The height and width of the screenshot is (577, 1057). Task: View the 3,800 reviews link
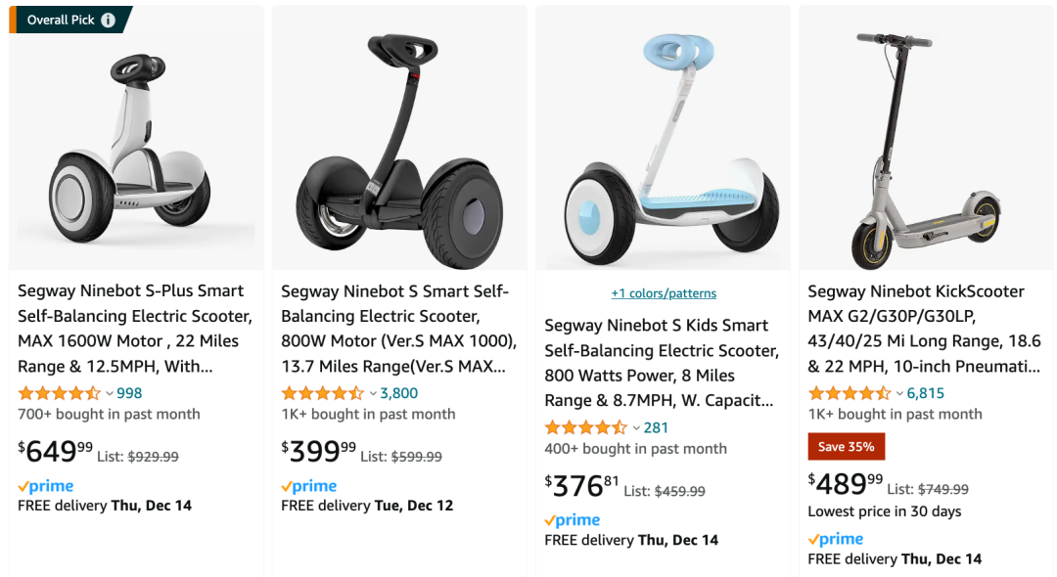pyautogui.click(x=398, y=393)
